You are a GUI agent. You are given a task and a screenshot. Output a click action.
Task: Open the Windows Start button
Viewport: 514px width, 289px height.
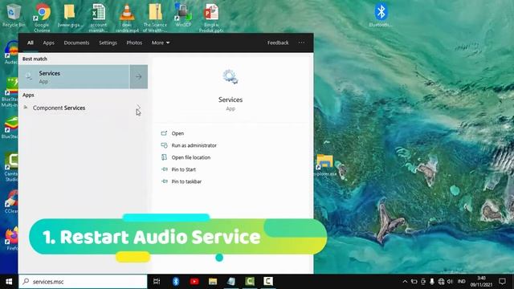click(9, 282)
